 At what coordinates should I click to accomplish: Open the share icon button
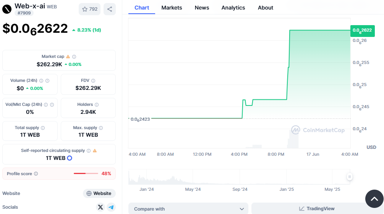[x=110, y=9]
